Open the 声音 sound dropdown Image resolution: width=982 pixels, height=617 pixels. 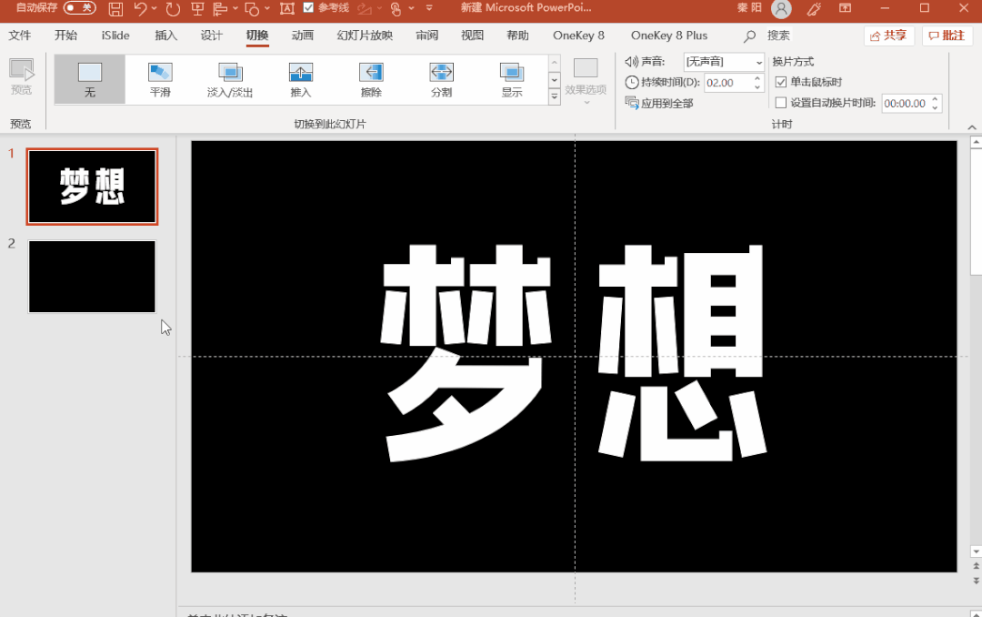(724, 62)
